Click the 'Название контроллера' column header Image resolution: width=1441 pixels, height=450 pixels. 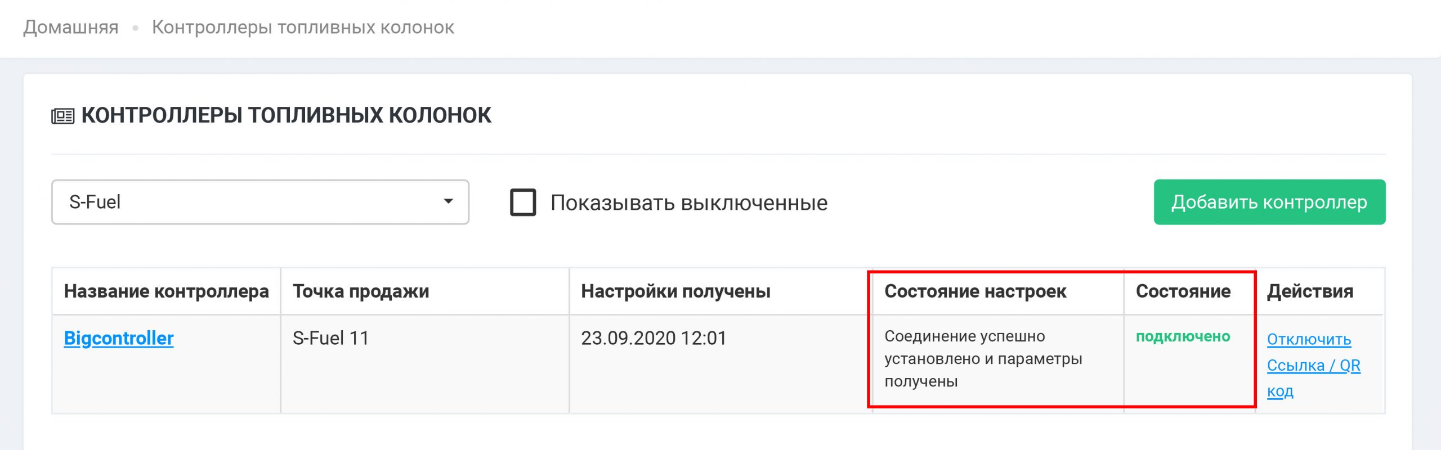coord(166,291)
